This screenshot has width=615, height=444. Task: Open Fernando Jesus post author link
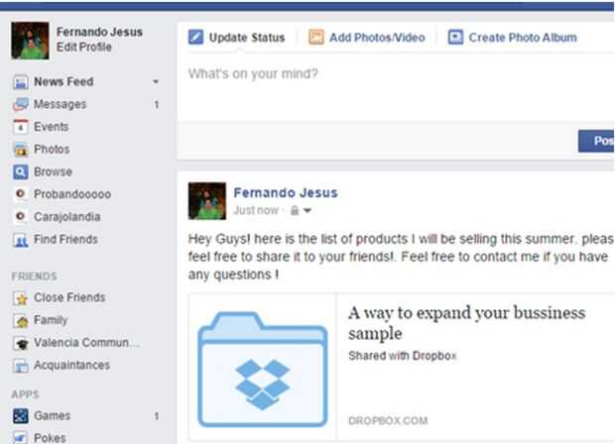tap(285, 192)
